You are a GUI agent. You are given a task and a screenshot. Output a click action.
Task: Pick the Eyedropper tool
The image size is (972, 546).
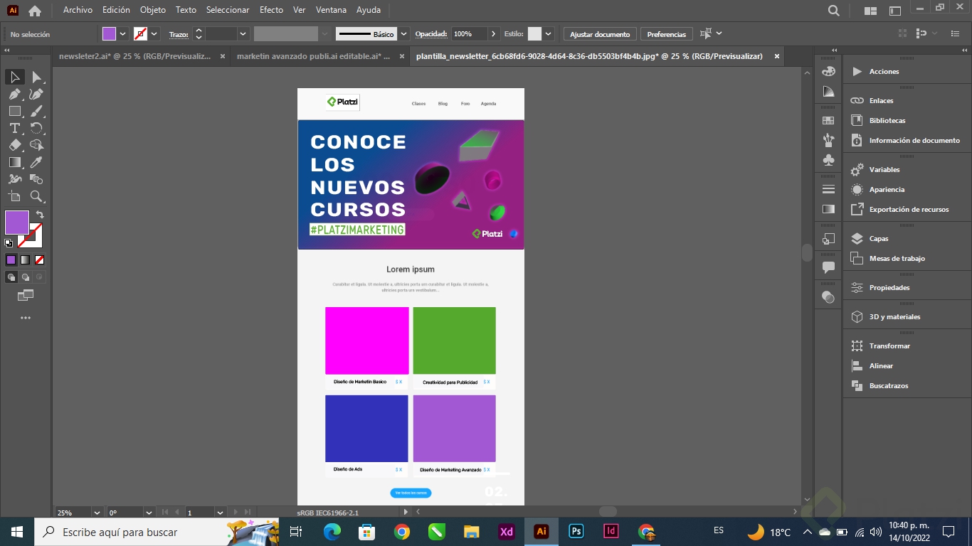pyautogui.click(x=36, y=162)
